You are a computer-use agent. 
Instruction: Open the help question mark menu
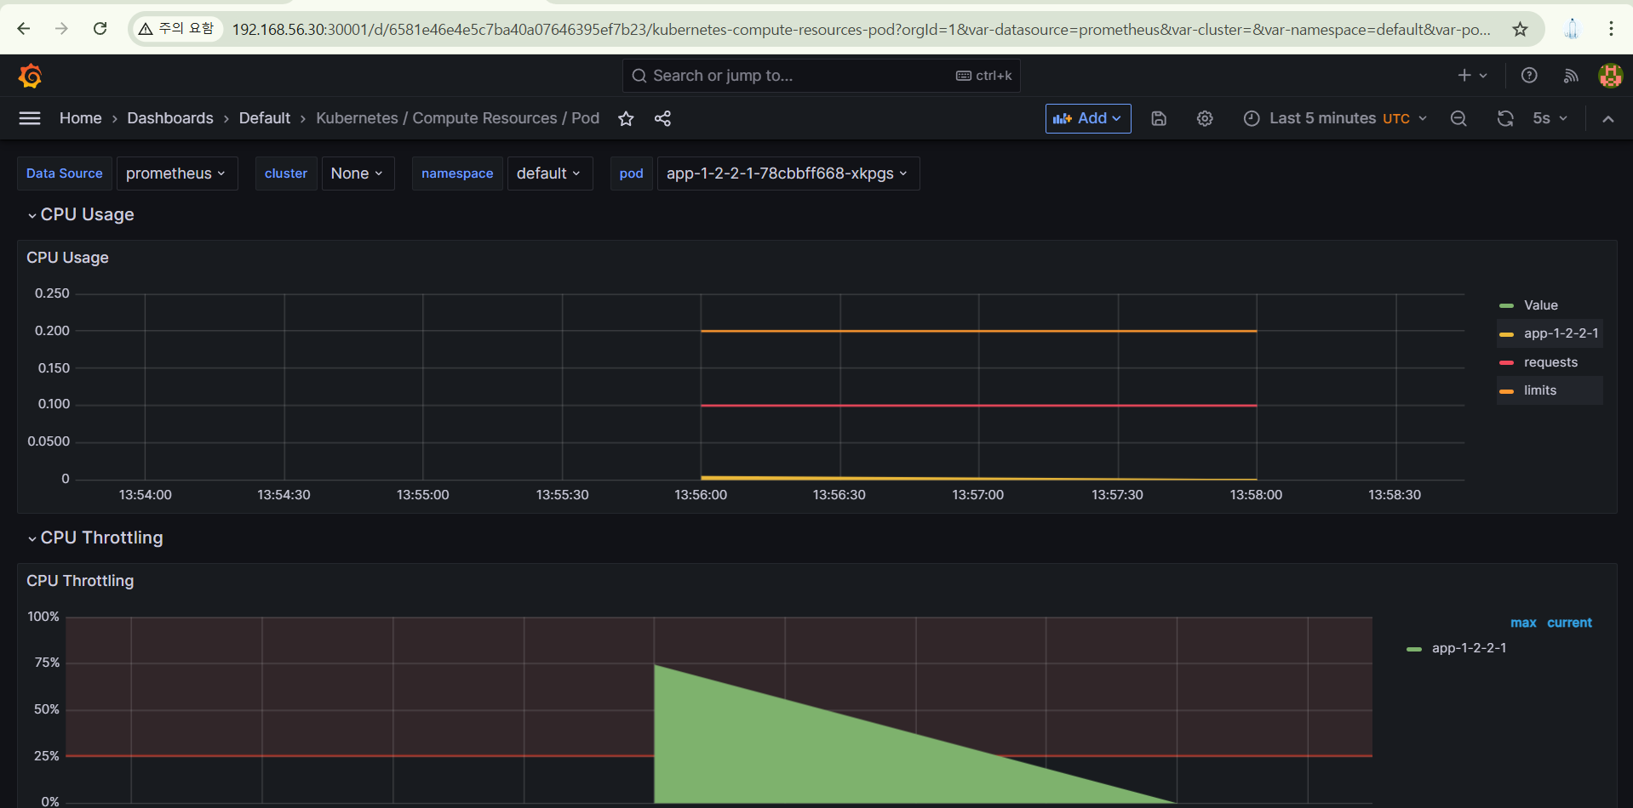pyautogui.click(x=1529, y=76)
